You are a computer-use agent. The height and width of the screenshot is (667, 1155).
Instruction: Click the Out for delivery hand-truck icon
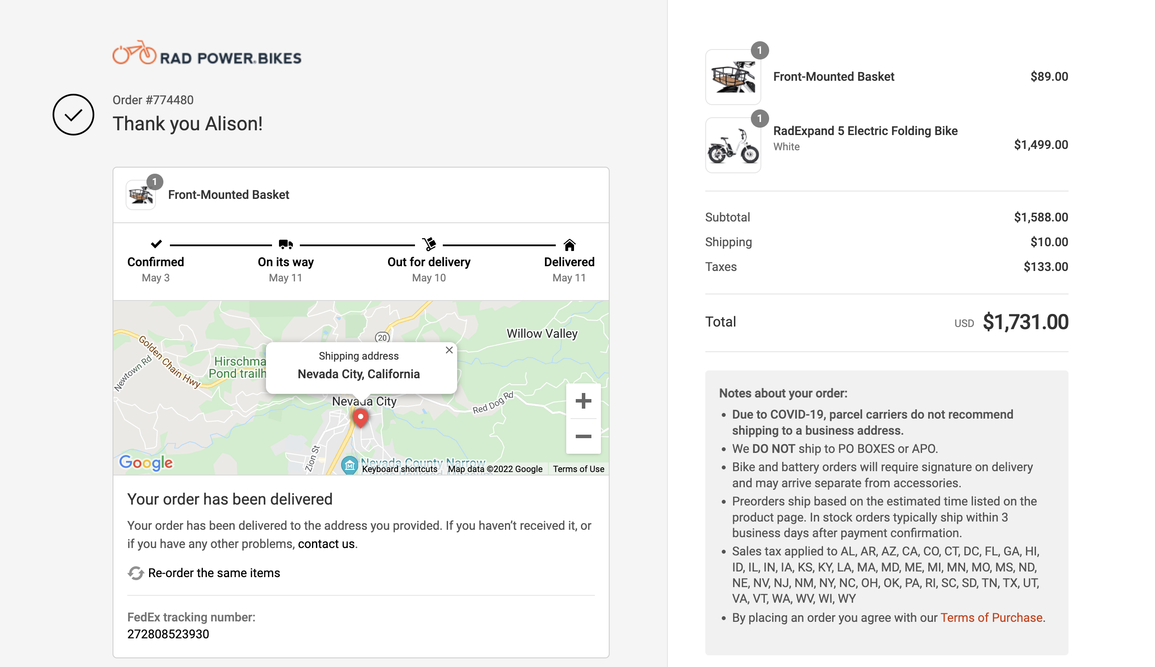click(429, 244)
